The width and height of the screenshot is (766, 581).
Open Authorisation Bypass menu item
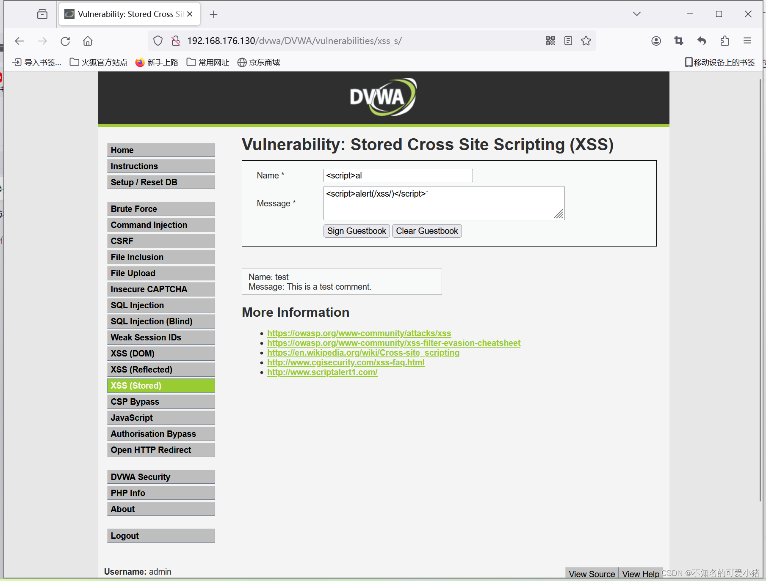coord(161,434)
